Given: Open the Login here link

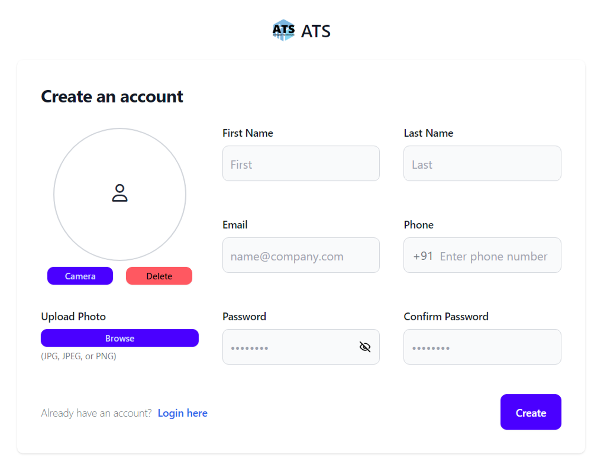Looking at the screenshot, I should 182,413.
